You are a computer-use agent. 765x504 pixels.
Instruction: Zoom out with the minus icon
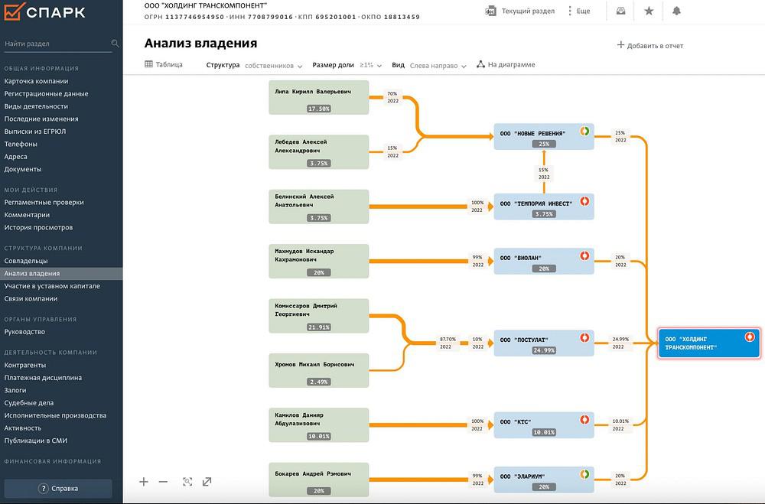pos(163,482)
